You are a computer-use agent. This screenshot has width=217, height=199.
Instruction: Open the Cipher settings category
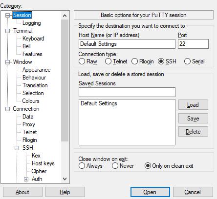click(39, 171)
